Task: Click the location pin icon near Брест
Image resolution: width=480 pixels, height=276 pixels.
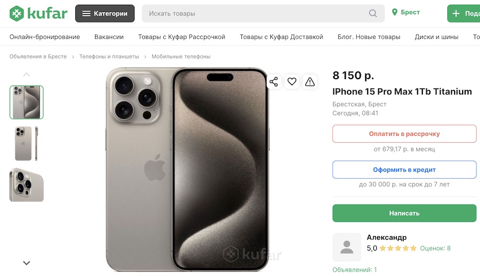Action: [395, 12]
